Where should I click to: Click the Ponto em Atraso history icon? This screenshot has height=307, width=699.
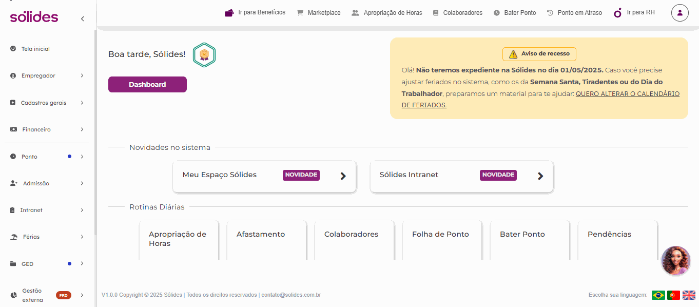[x=550, y=13]
